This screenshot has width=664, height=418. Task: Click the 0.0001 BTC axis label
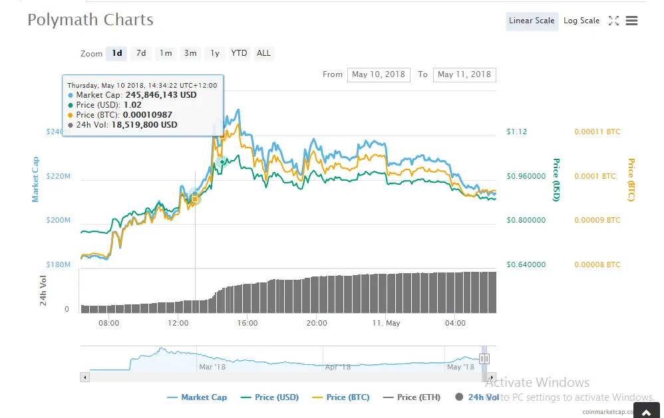click(595, 176)
